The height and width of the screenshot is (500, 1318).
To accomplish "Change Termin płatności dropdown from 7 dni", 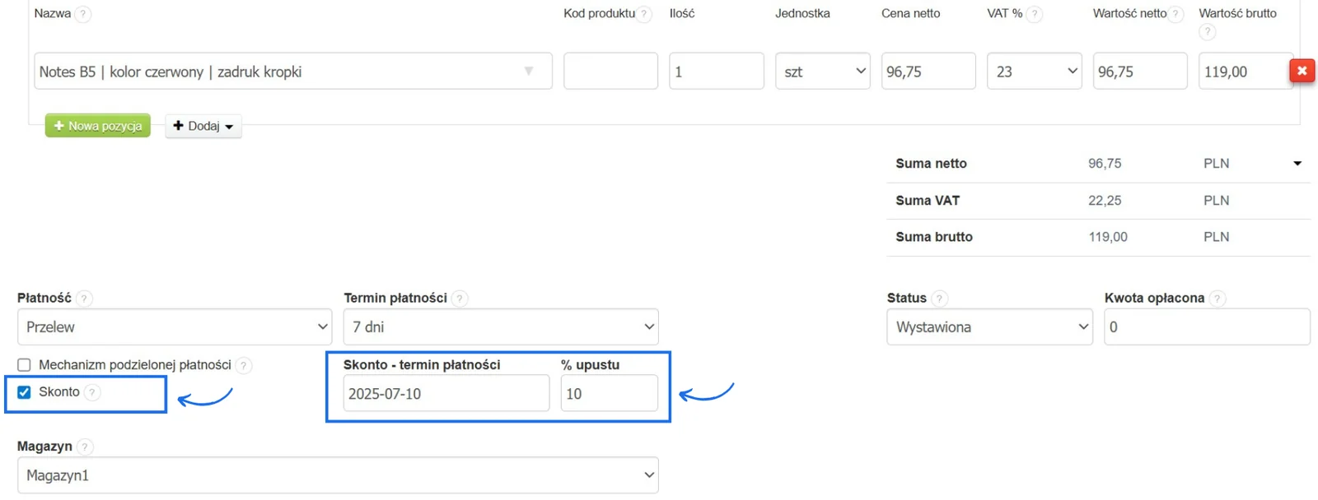I will click(x=501, y=327).
